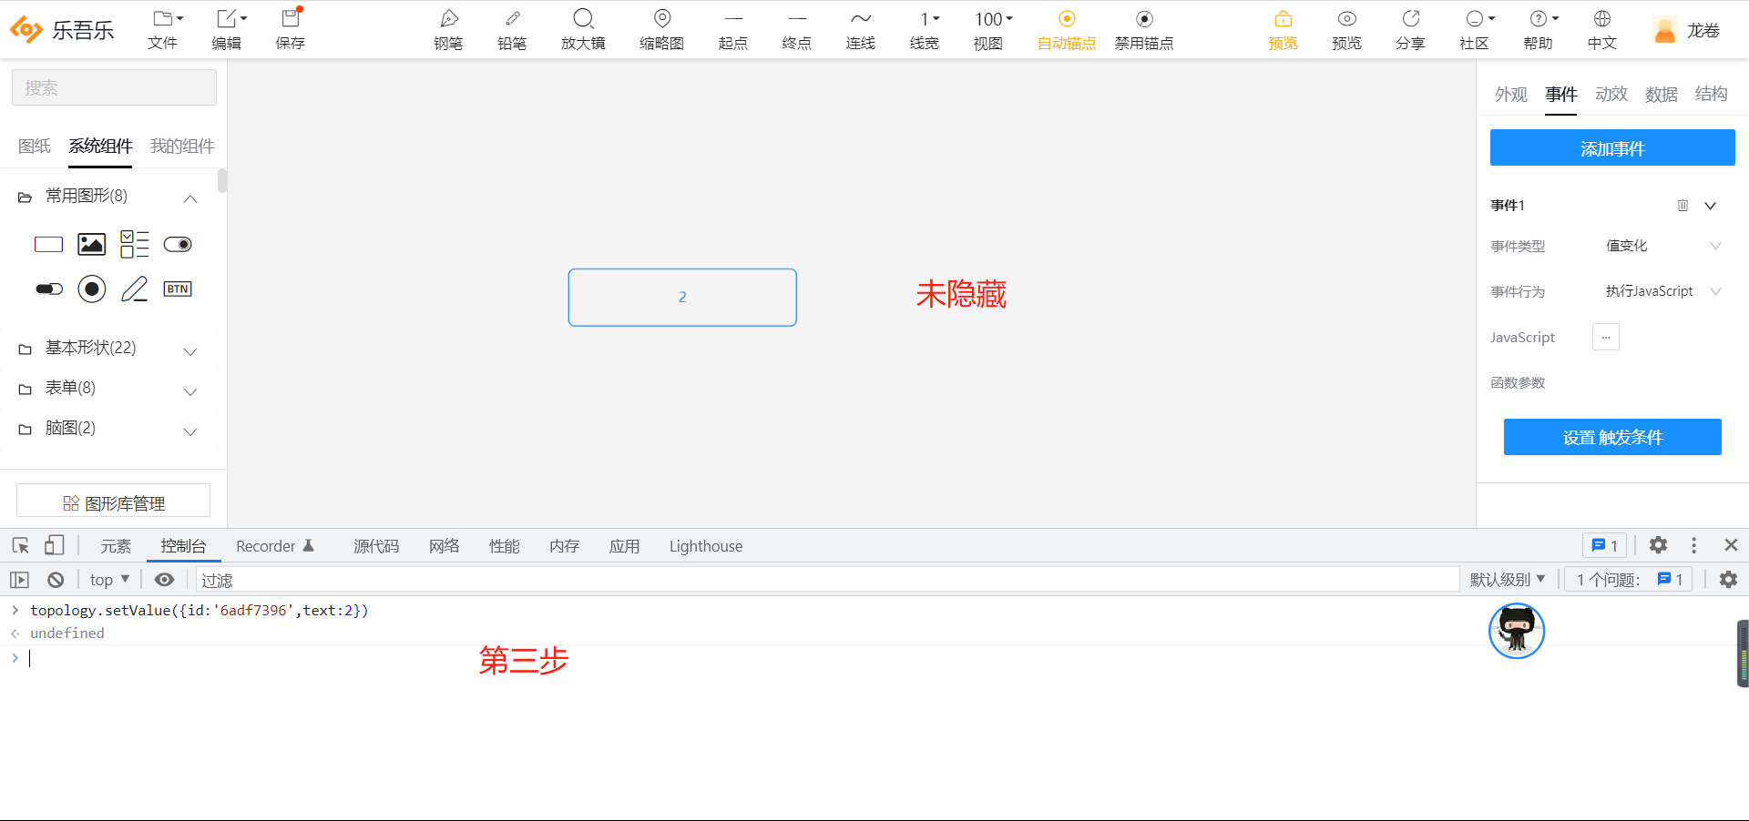This screenshot has height=821, width=1749.
Task: Open 图形库管理 shape library manager
Action: tap(113, 502)
